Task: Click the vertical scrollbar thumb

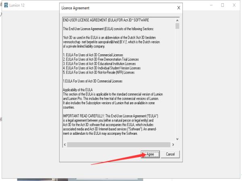Action: point(177,26)
